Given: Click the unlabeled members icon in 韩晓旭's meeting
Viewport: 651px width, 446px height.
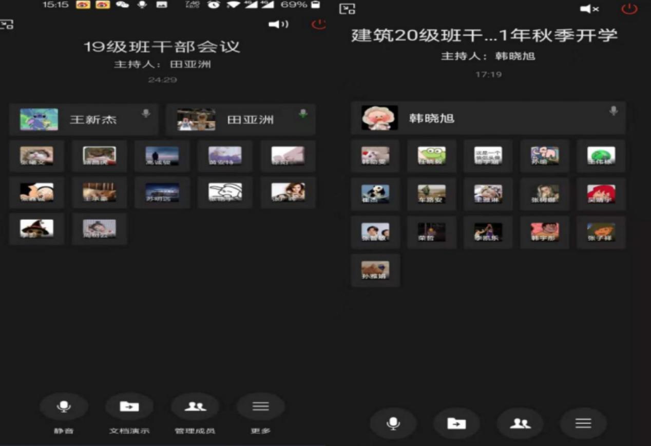Looking at the screenshot, I should pos(520,423).
